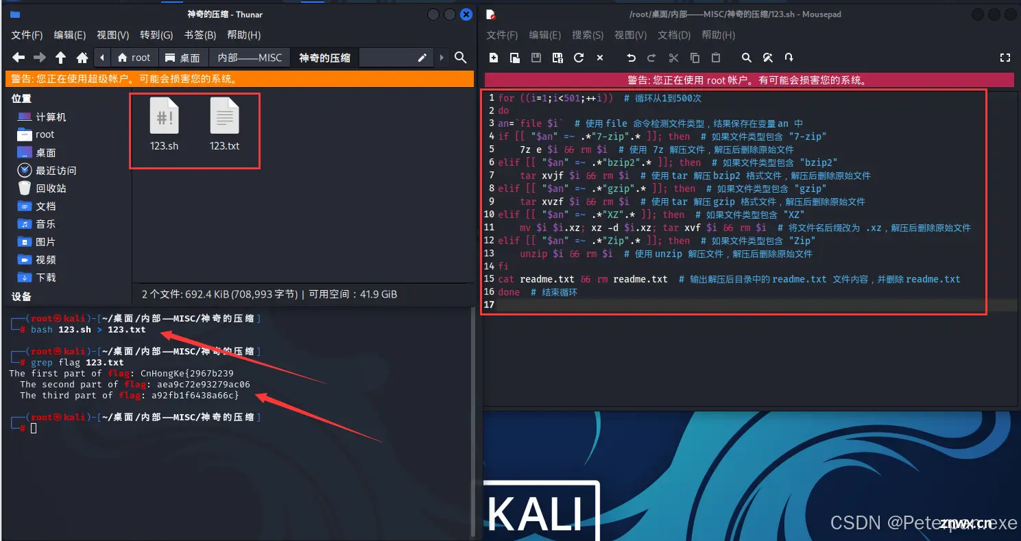This screenshot has height=541, width=1021.
Task: Create new document in Mousepad toolbar
Action: click(x=494, y=58)
